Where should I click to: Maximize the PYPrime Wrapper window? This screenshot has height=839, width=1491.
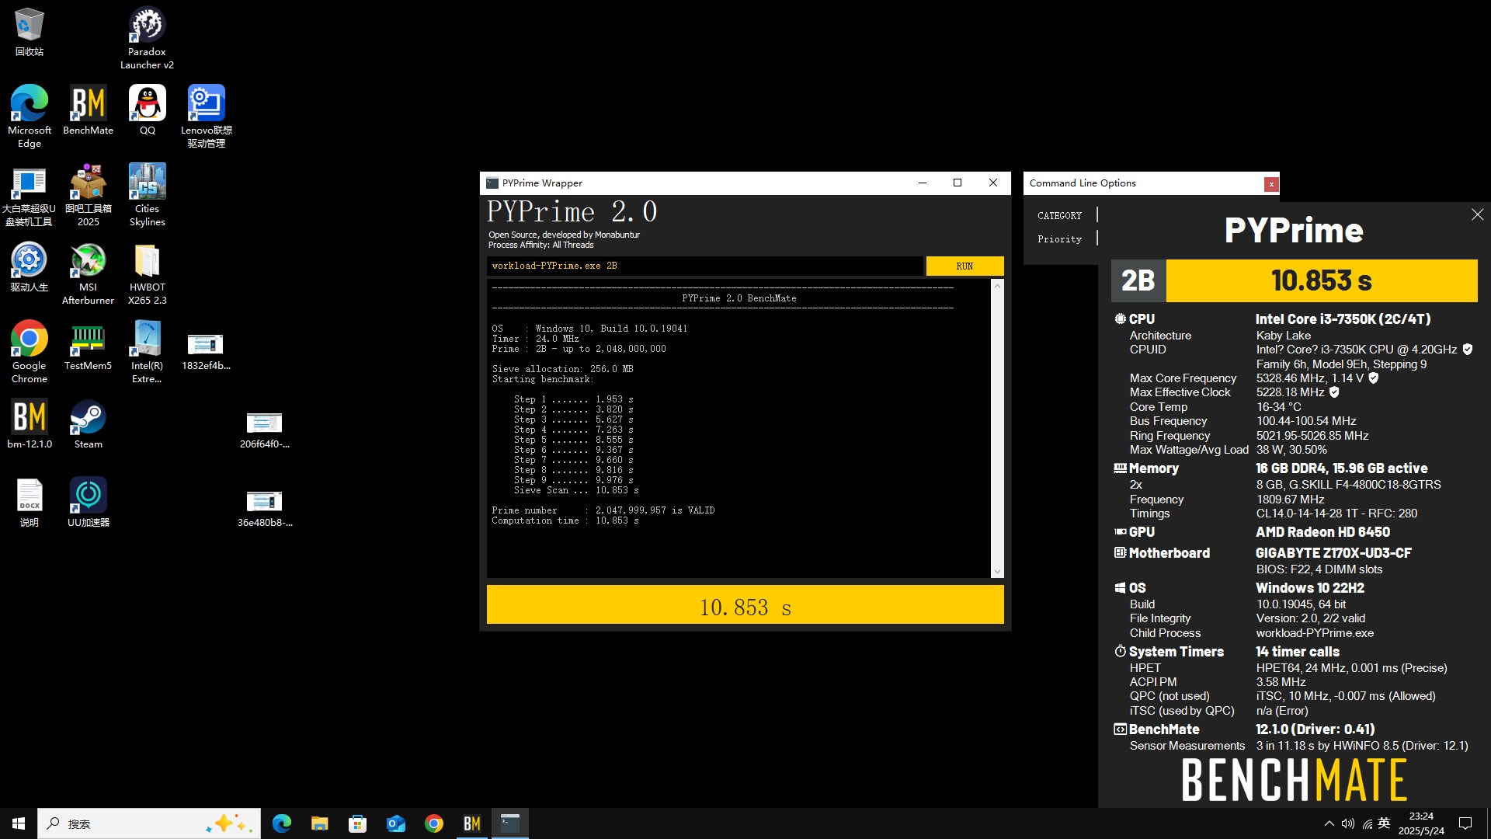[958, 183]
